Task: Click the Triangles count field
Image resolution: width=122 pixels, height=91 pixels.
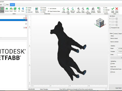Action: coord(120,52)
